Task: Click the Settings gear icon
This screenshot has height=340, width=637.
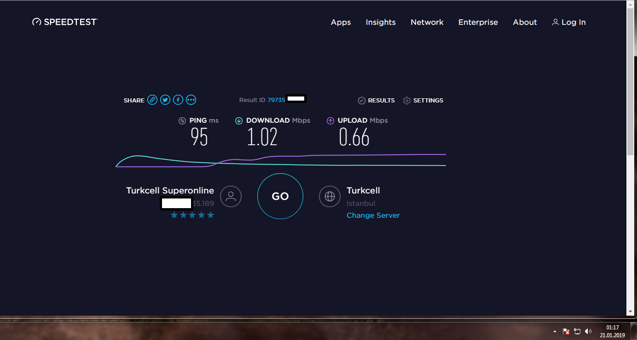Action: 407,100
